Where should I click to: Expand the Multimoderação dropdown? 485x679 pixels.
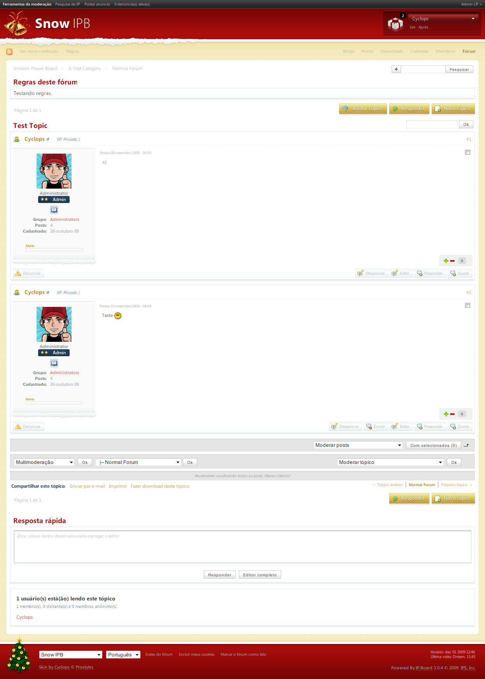tap(44, 462)
